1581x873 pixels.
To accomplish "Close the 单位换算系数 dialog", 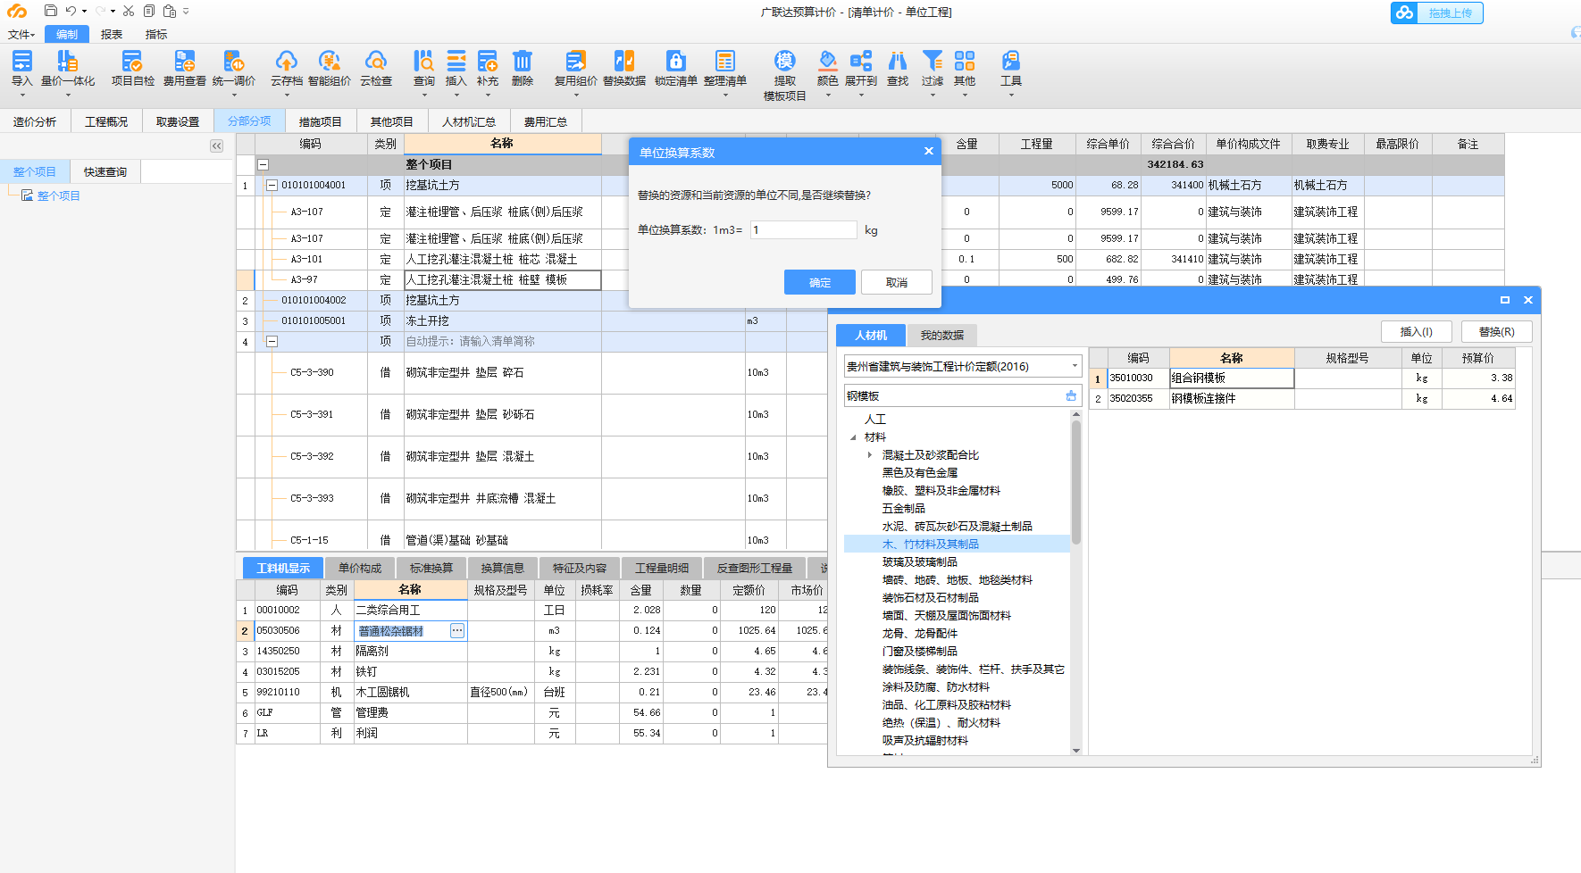I will (929, 151).
